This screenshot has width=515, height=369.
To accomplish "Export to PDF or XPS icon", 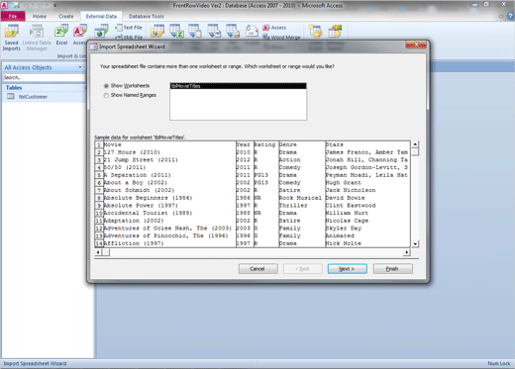I will [x=233, y=31].
